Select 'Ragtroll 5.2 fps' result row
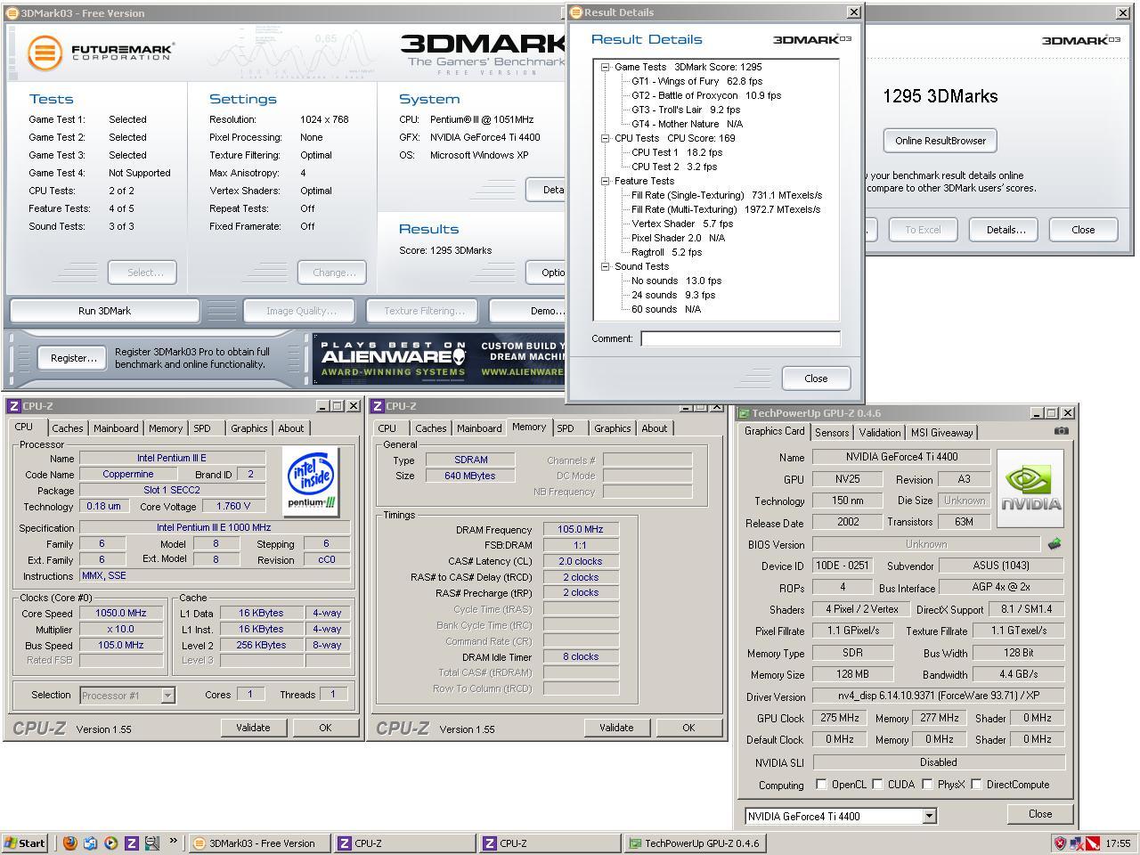This screenshot has width=1140, height=855. pos(667,252)
